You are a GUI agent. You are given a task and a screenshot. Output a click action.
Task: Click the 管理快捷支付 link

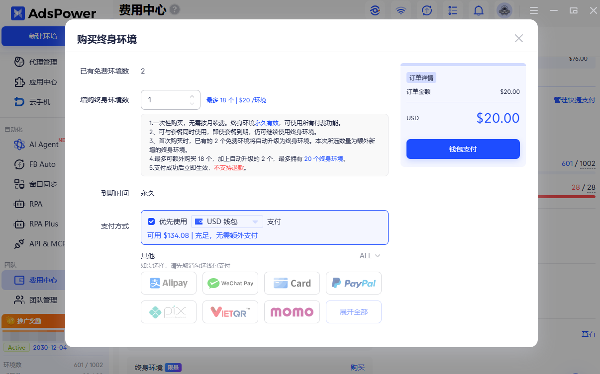pos(574,100)
